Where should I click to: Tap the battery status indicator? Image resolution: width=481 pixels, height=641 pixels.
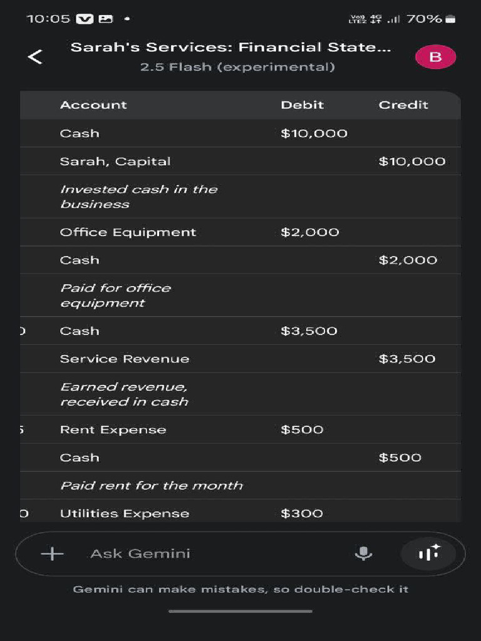click(450, 19)
